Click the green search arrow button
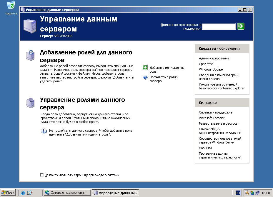273x197 pixels. click(241, 26)
